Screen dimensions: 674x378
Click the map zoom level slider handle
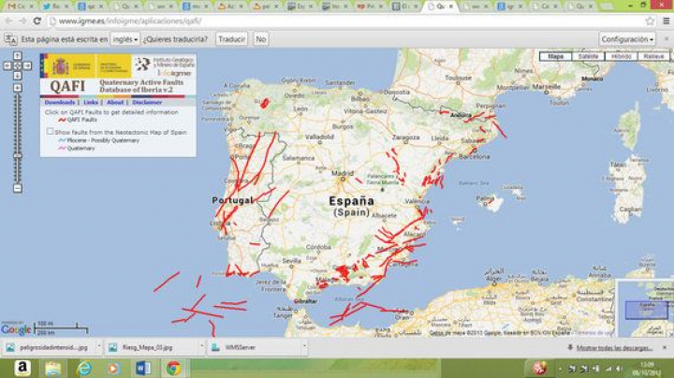pyautogui.click(x=17, y=155)
